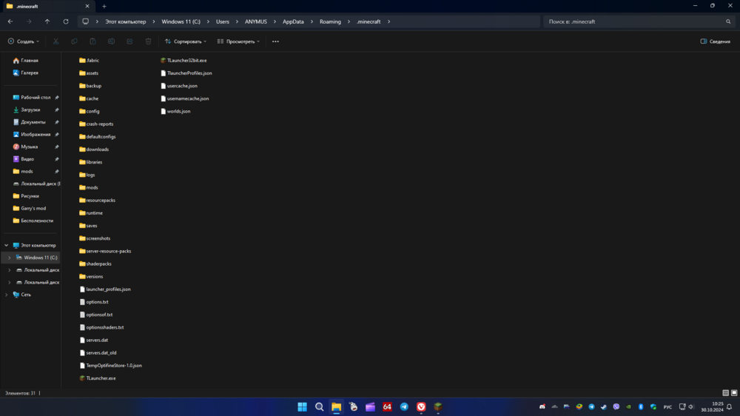The image size is (740, 416).
Task: Click chevron after AppData in address bar
Action: tap(312, 21)
